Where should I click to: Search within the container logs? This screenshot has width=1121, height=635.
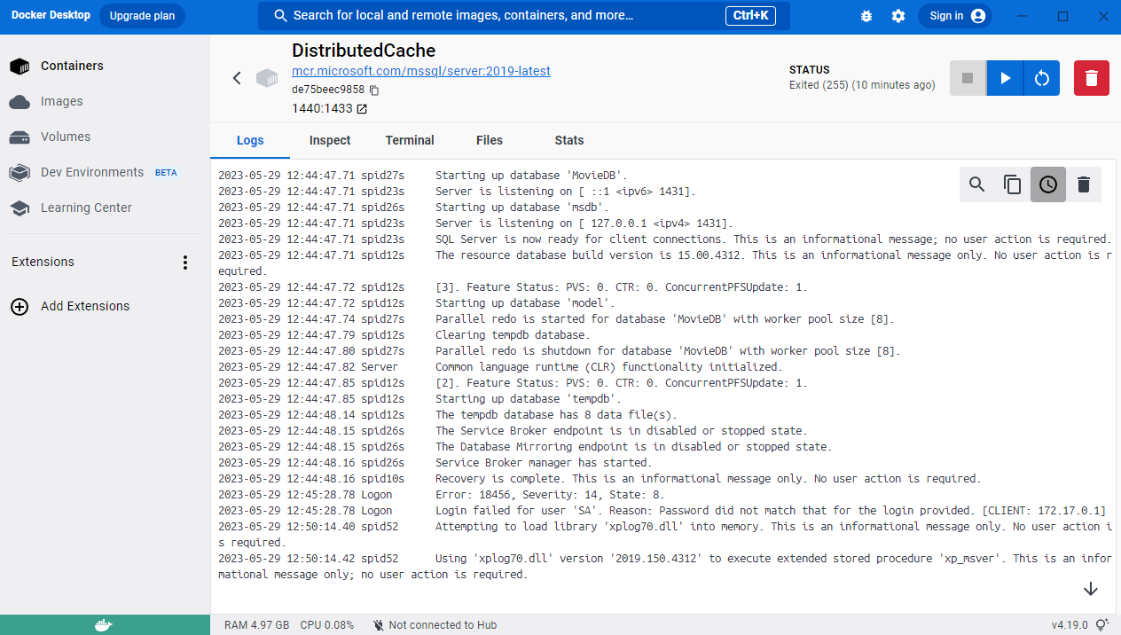[x=977, y=184]
